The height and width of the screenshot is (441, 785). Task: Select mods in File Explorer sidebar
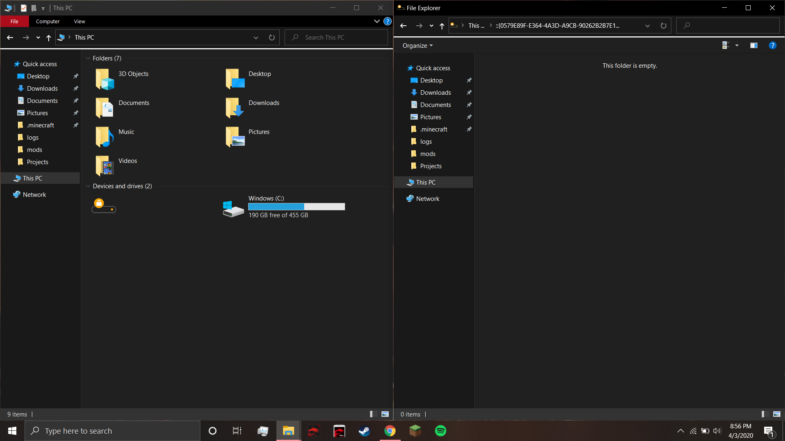(428, 154)
